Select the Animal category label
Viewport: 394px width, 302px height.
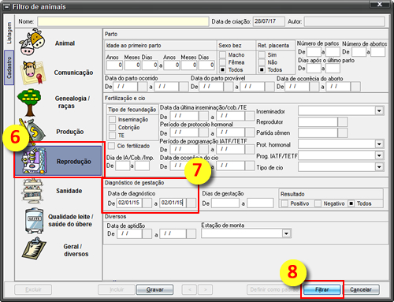(65, 43)
